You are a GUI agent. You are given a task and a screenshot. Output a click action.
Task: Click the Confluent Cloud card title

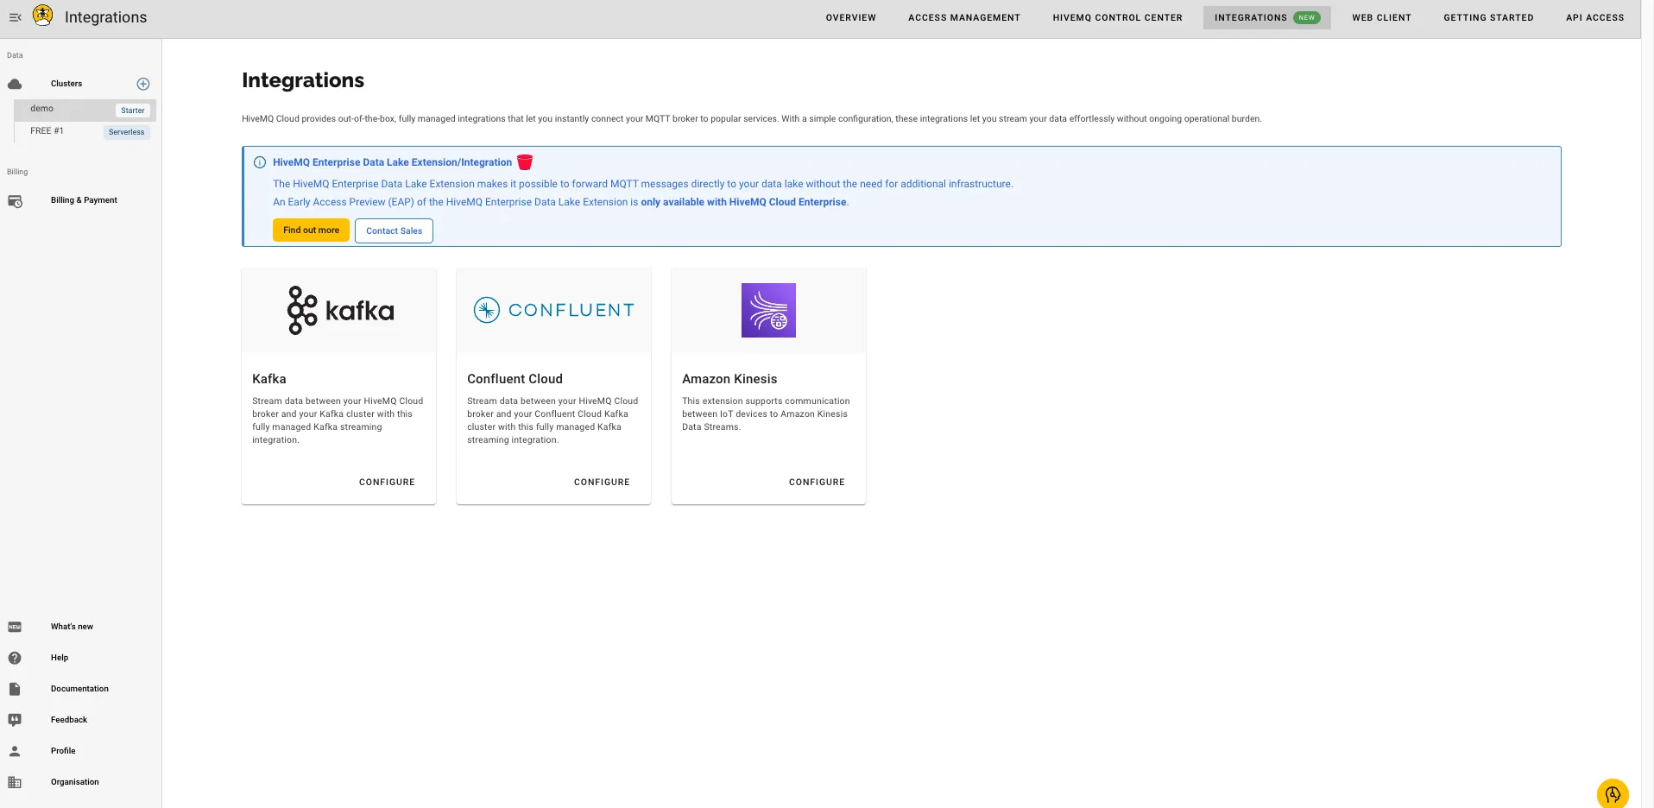(x=515, y=379)
